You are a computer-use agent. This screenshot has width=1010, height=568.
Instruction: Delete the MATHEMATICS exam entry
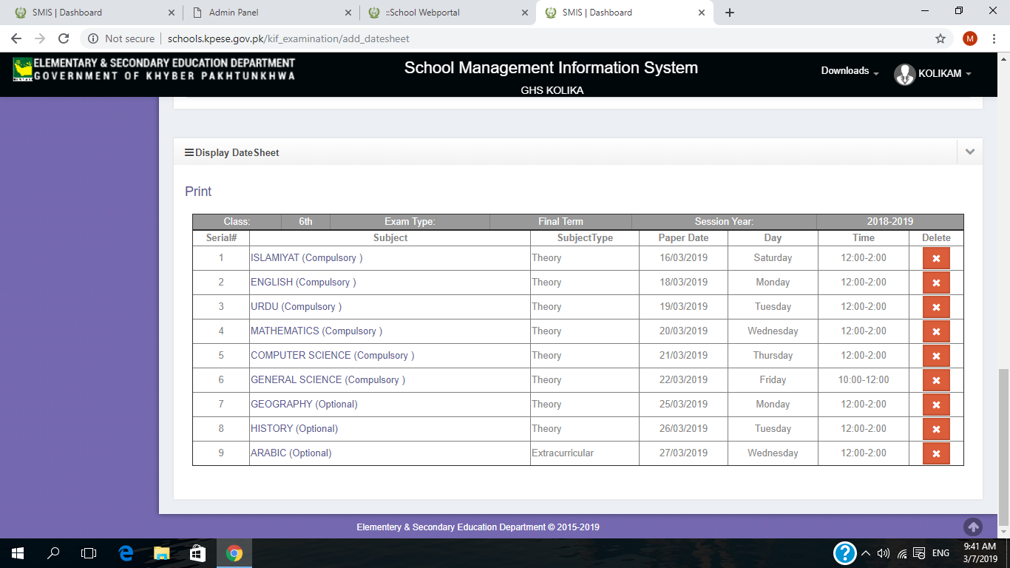936,331
